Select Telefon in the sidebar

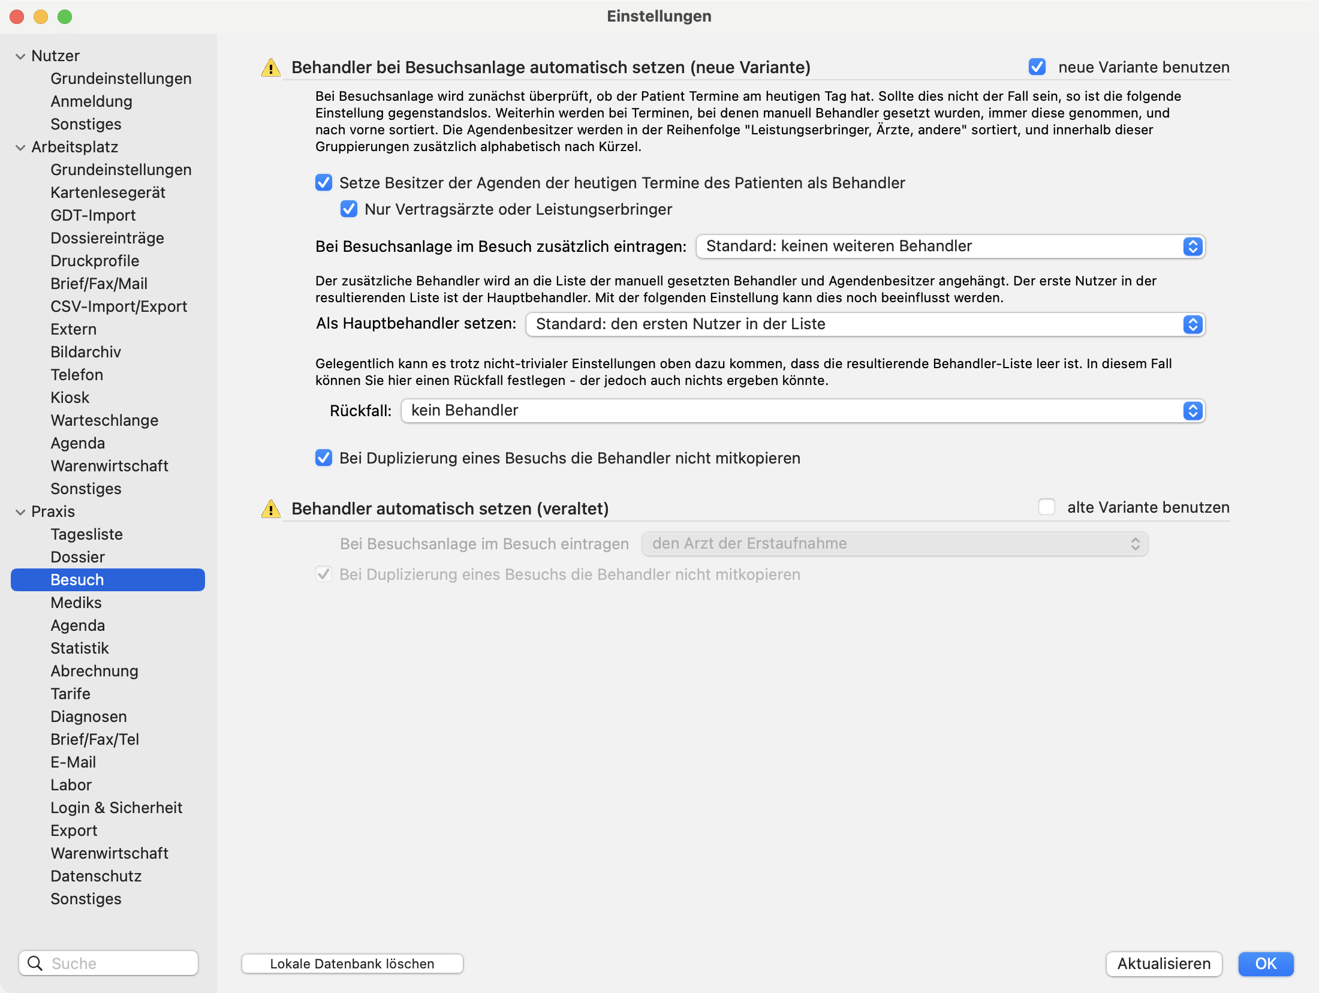point(77,375)
